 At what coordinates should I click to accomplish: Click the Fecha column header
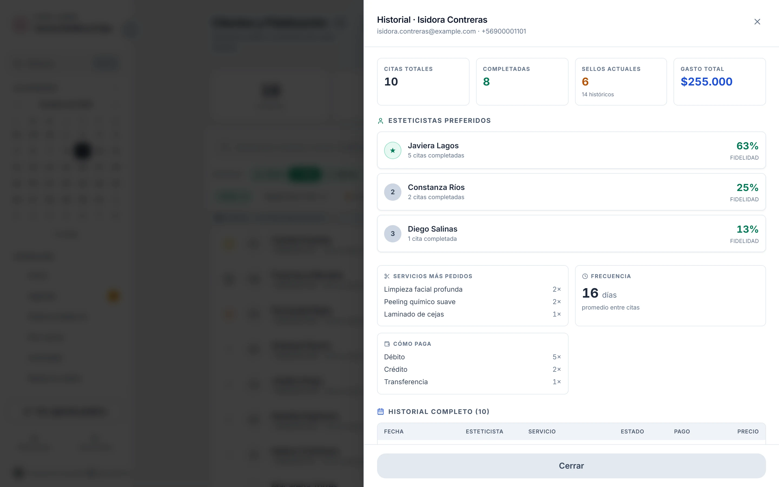point(393,432)
